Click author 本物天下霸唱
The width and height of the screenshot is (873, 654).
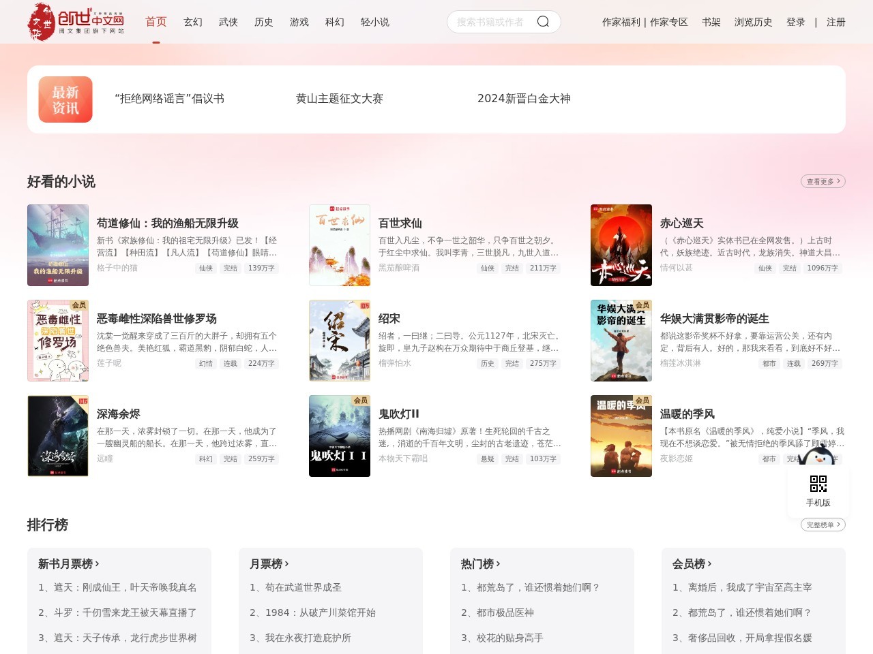click(x=403, y=458)
